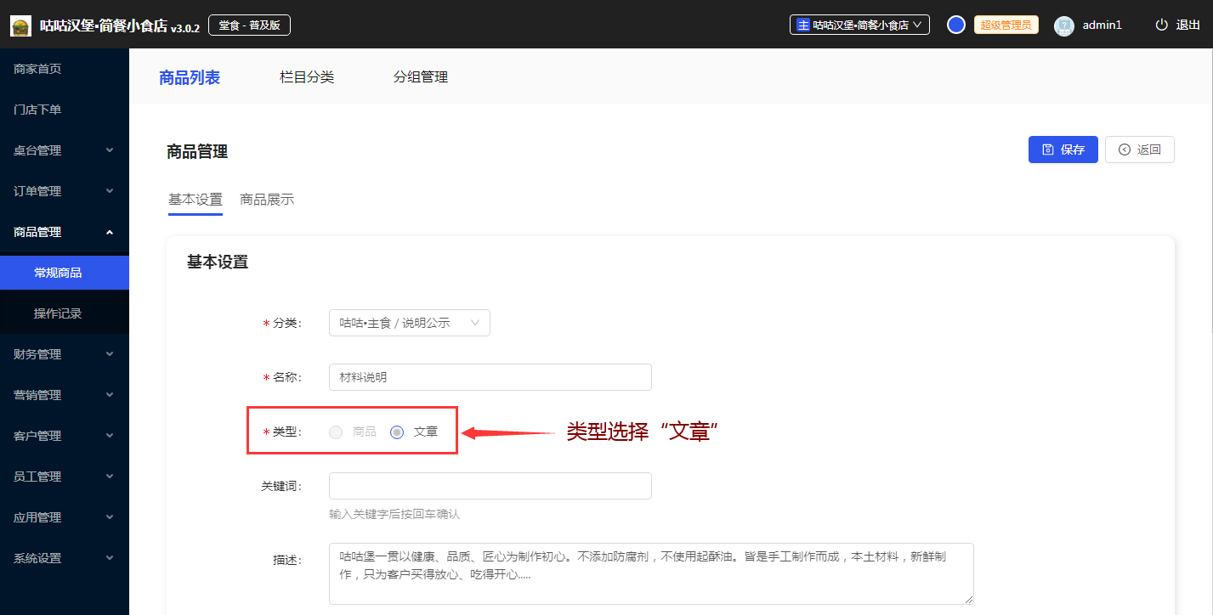Click the 商品管理 page heading
This screenshot has height=615, width=1213.
coord(197,152)
